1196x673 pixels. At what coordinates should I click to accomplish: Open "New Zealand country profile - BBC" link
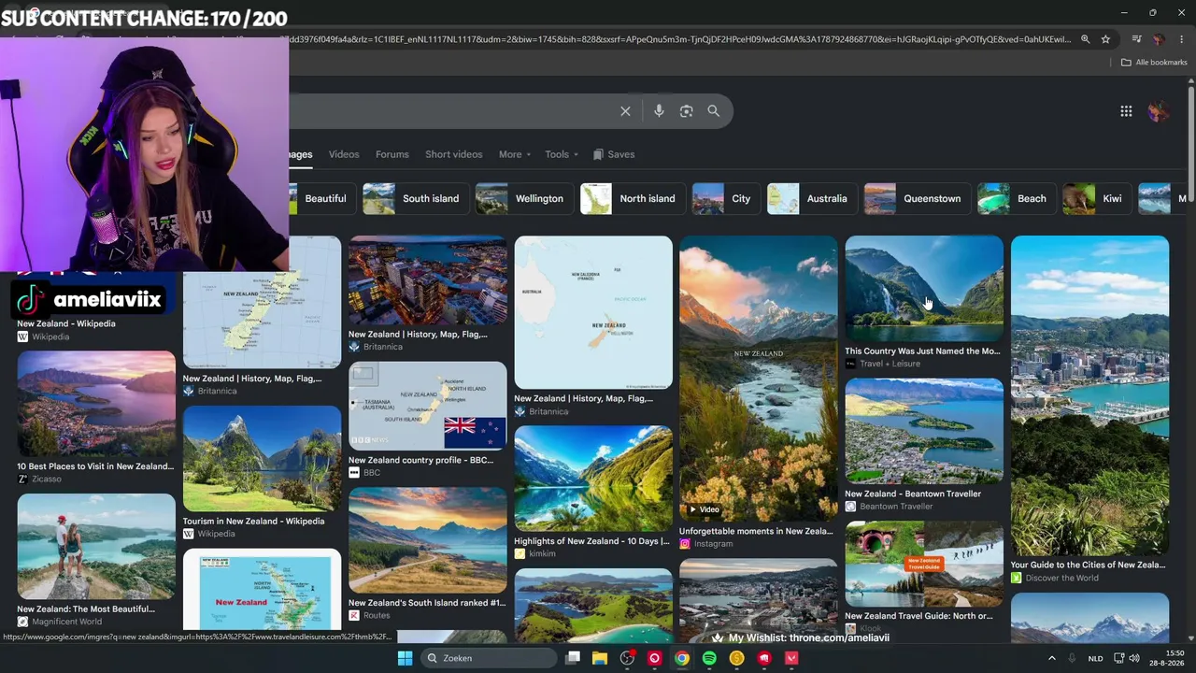(420, 461)
